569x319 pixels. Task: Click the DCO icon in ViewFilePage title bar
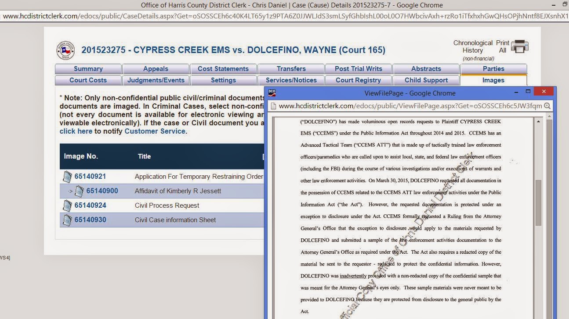[x=272, y=92]
